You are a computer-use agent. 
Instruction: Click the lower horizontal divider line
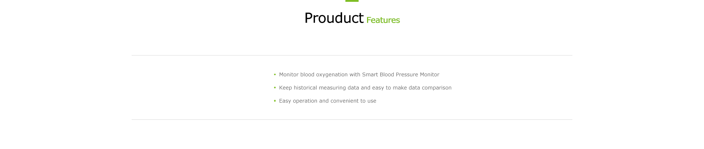(x=352, y=120)
